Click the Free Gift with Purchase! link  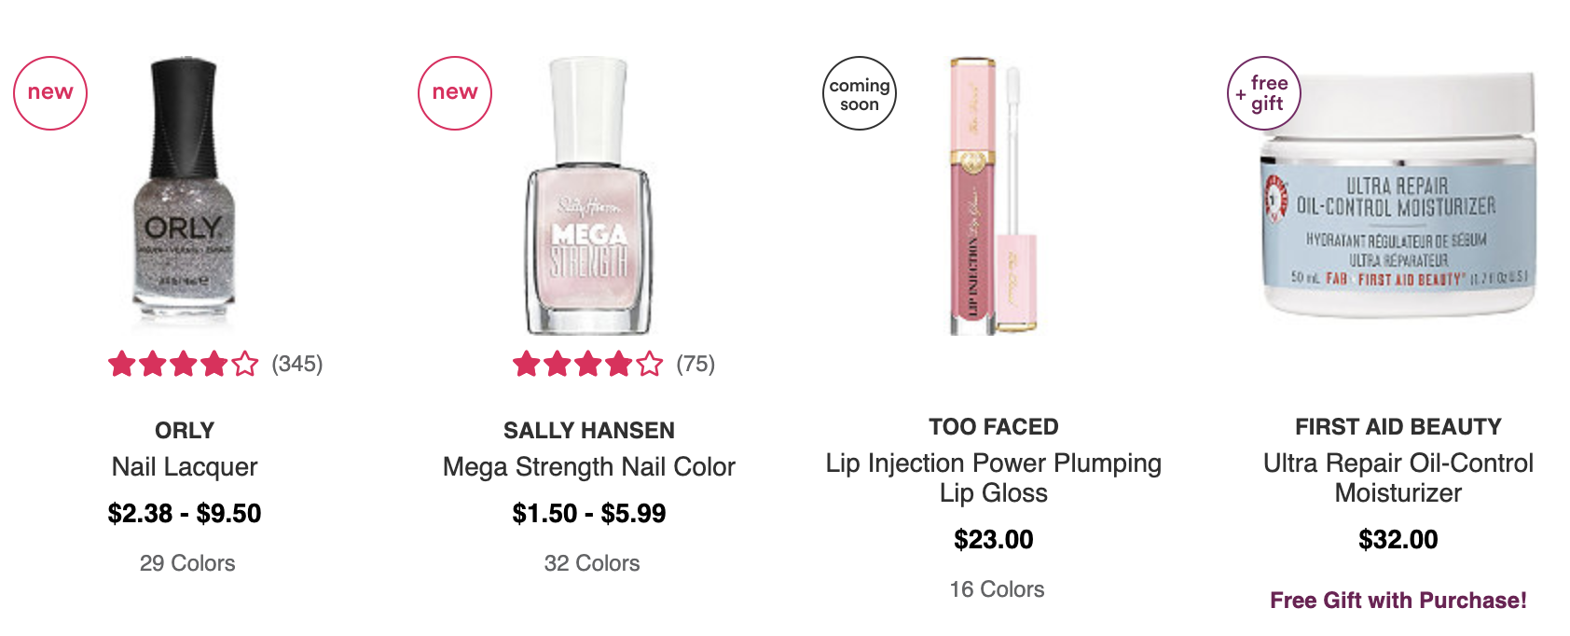(x=1398, y=601)
